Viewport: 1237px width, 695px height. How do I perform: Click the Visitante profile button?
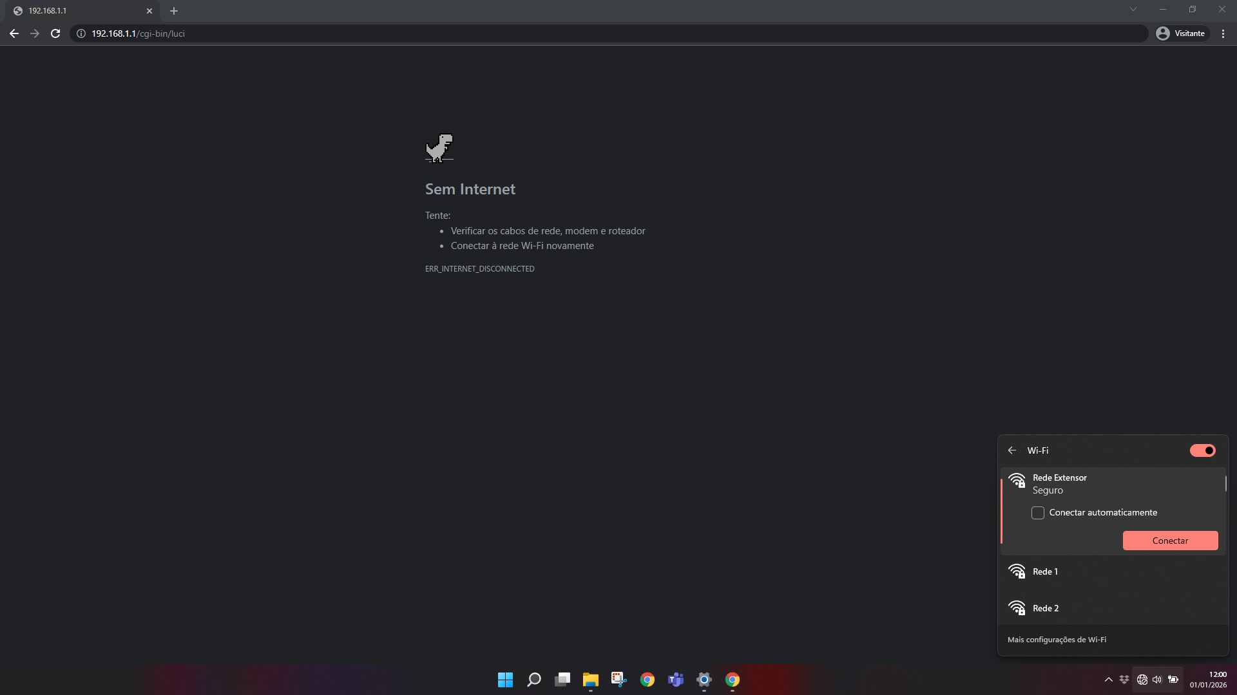click(x=1182, y=33)
